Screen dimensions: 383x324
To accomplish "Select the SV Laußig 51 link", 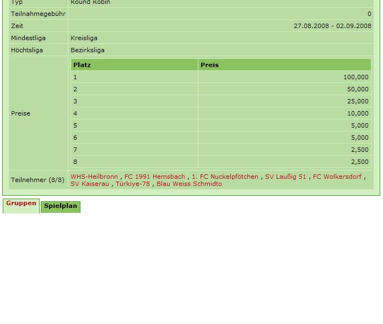I will [x=285, y=177].
